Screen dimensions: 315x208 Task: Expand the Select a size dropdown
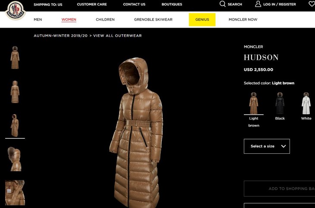point(267,146)
